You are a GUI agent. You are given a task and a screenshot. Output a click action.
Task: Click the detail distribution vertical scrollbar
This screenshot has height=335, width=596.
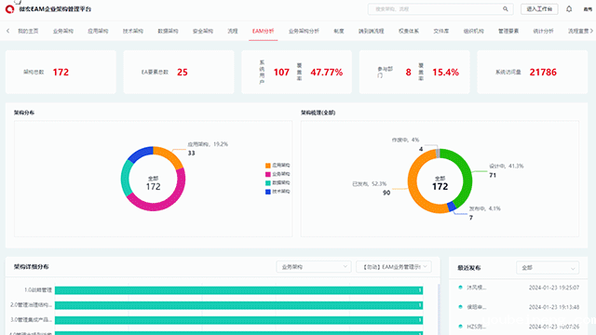click(x=439, y=308)
